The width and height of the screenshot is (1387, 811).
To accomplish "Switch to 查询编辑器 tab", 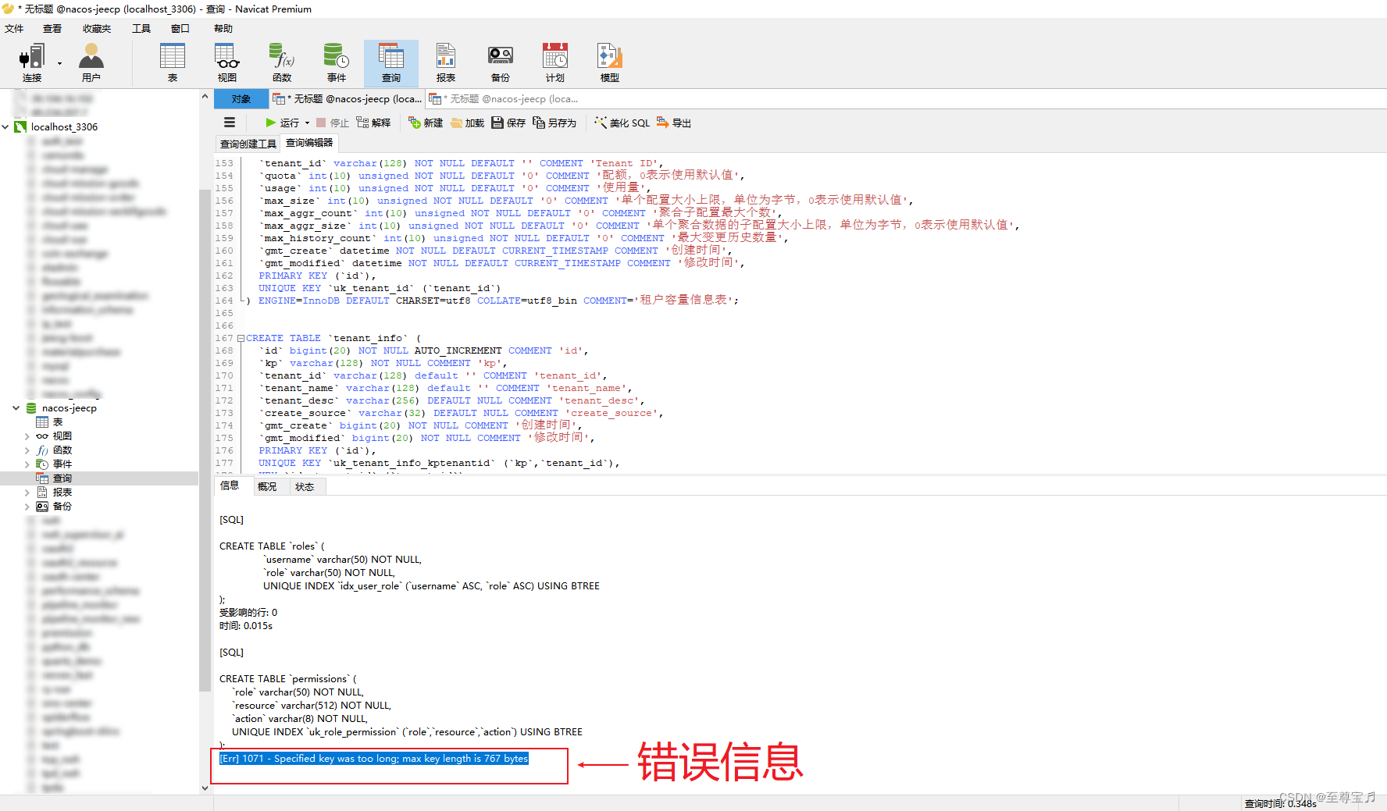I will (x=309, y=143).
